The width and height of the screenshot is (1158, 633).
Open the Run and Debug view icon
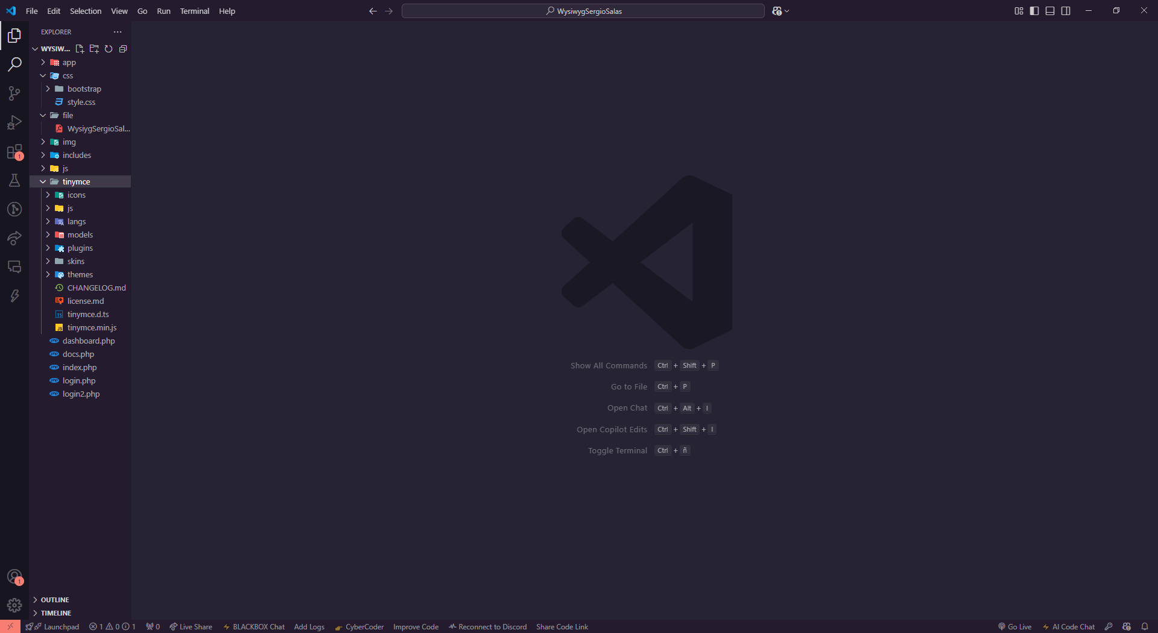point(14,122)
